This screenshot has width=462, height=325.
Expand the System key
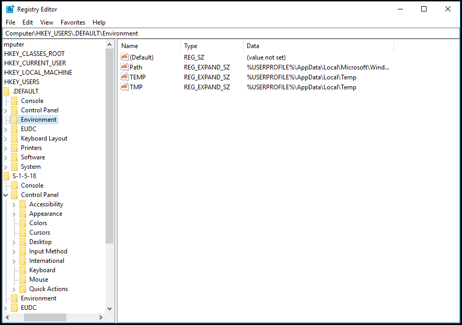click(x=6, y=167)
